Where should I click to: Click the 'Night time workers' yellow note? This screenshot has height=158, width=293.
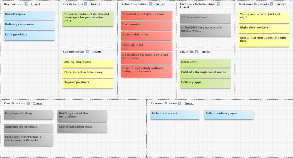pos(264,29)
